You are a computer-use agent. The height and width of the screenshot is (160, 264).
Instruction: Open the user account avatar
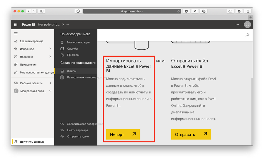[248, 24]
